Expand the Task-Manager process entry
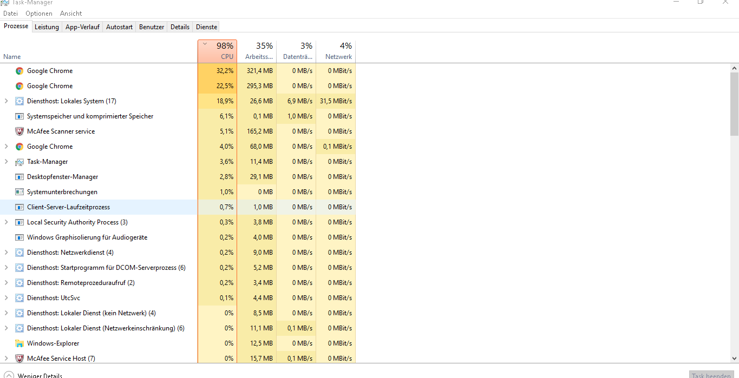 [x=6, y=162]
